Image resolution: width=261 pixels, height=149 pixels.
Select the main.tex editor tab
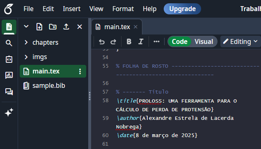(x=117, y=27)
